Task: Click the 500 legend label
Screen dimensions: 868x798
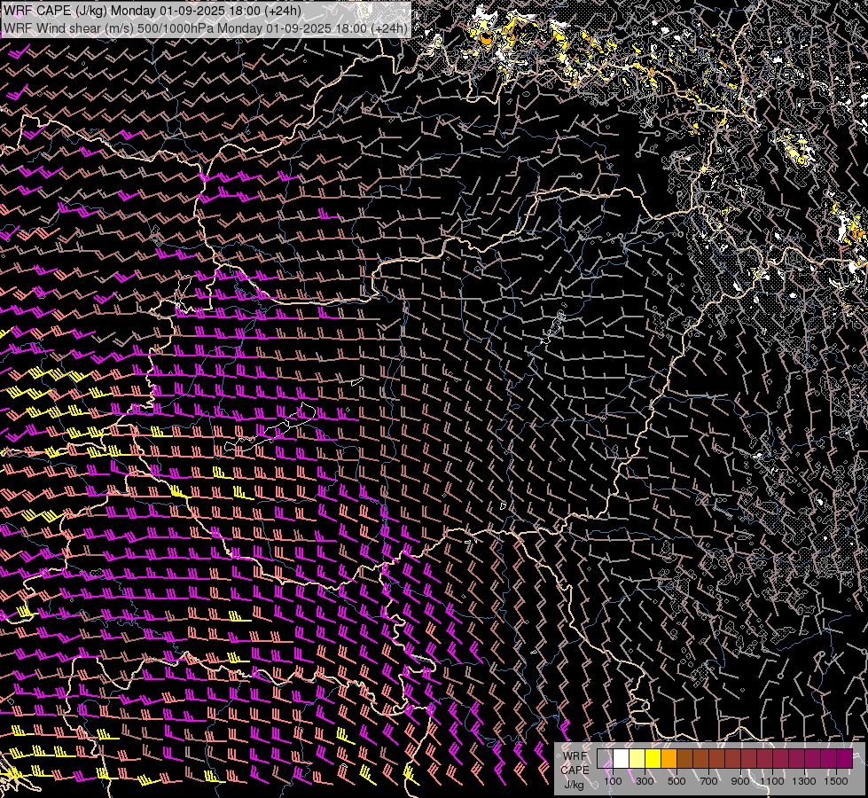Action: (676, 781)
